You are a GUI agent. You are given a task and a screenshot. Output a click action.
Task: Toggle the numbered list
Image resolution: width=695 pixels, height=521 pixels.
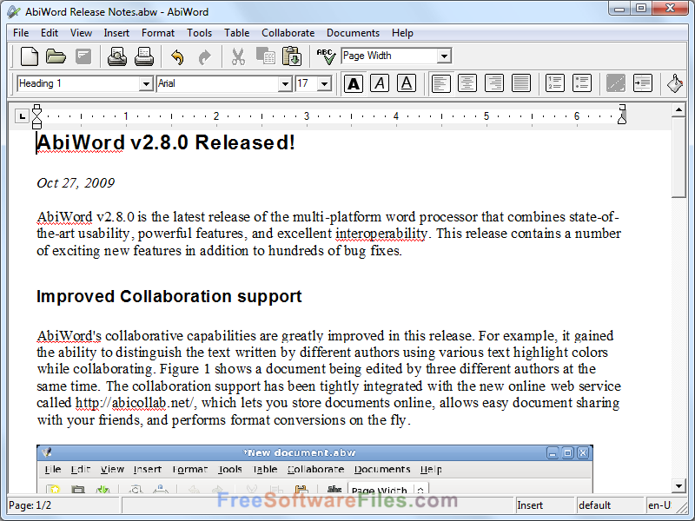[554, 83]
